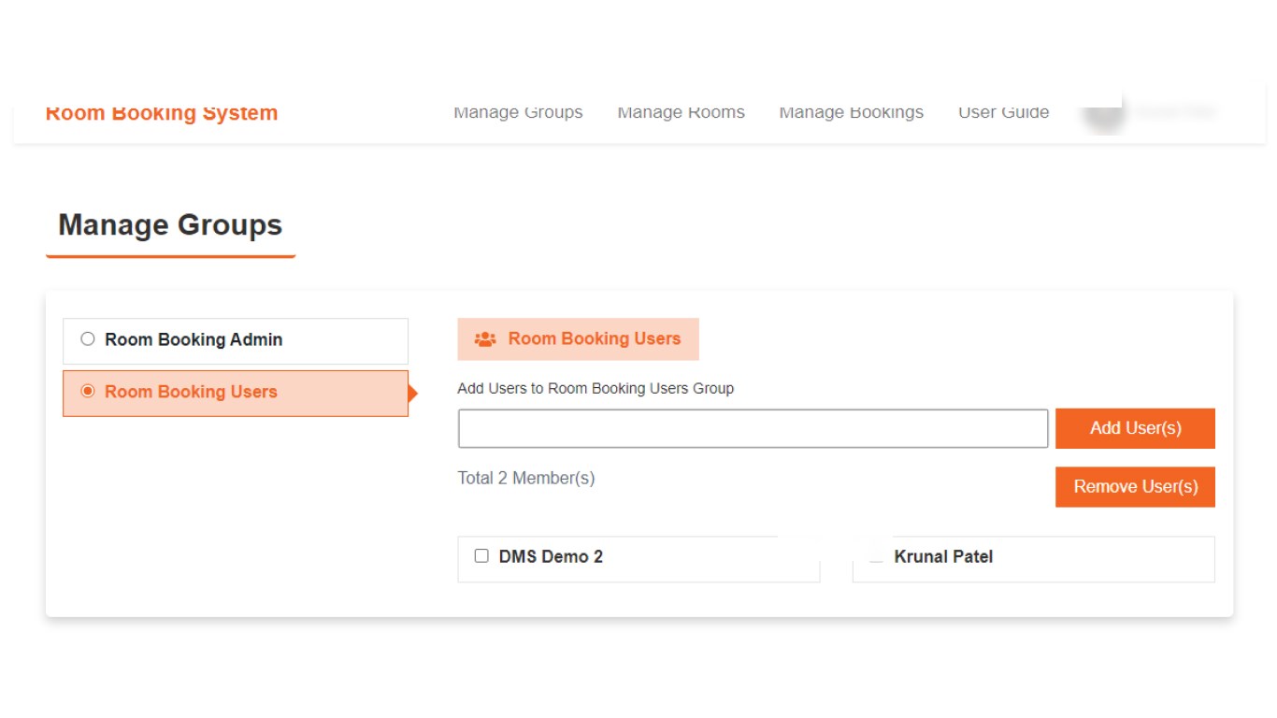Image resolution: width=1277 pixels, height=718 pixels.
Task: Click the group people icon in the header
Action: (485, 339)
